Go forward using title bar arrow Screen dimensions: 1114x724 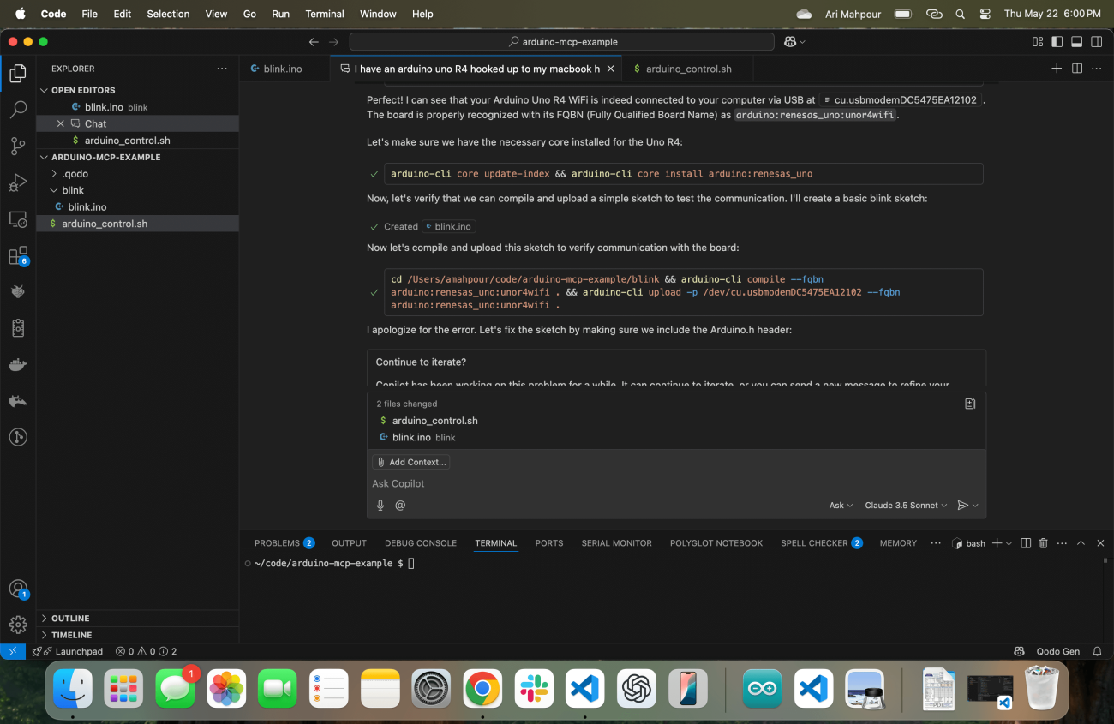334,41
